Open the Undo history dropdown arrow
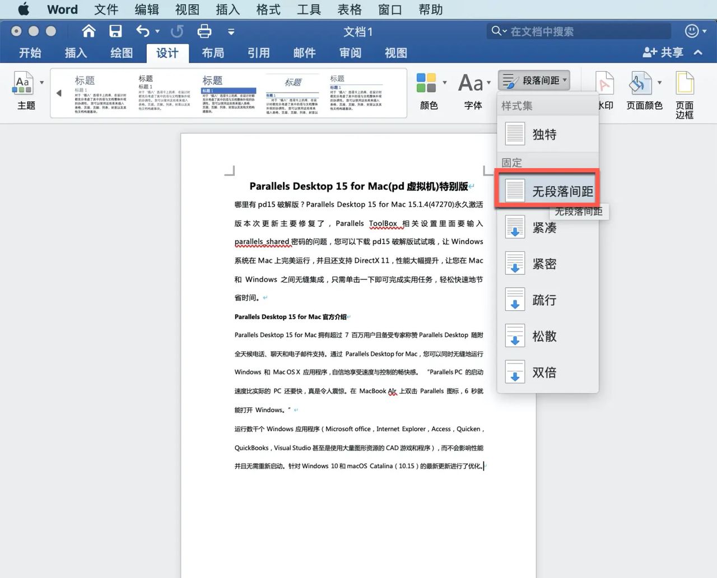The image size is (717, 578). click(x=155, y=31)
